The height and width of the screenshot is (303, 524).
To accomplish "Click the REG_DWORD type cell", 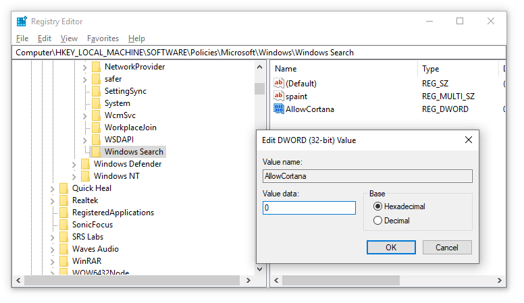I will [445, 109].
